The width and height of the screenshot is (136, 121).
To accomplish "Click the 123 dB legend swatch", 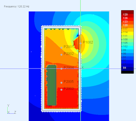I will [x=127, y=23].
